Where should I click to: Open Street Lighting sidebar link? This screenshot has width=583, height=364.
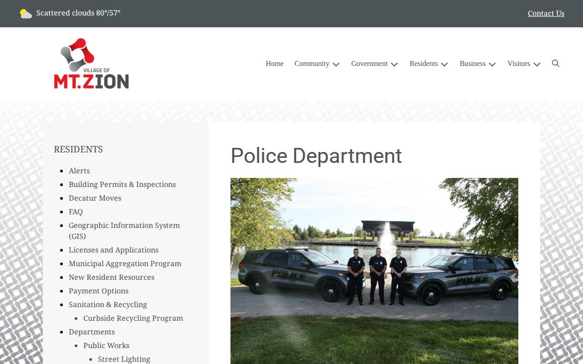click(124, 359)
